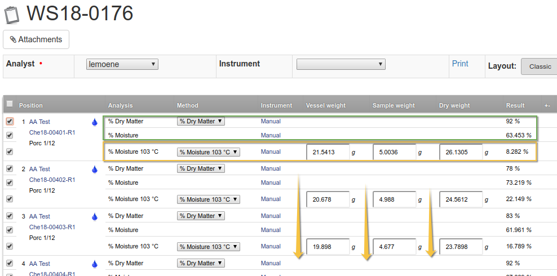Click the water drop icon for sample 4
This screenshot has width=557, height=276.
[95, 264]
